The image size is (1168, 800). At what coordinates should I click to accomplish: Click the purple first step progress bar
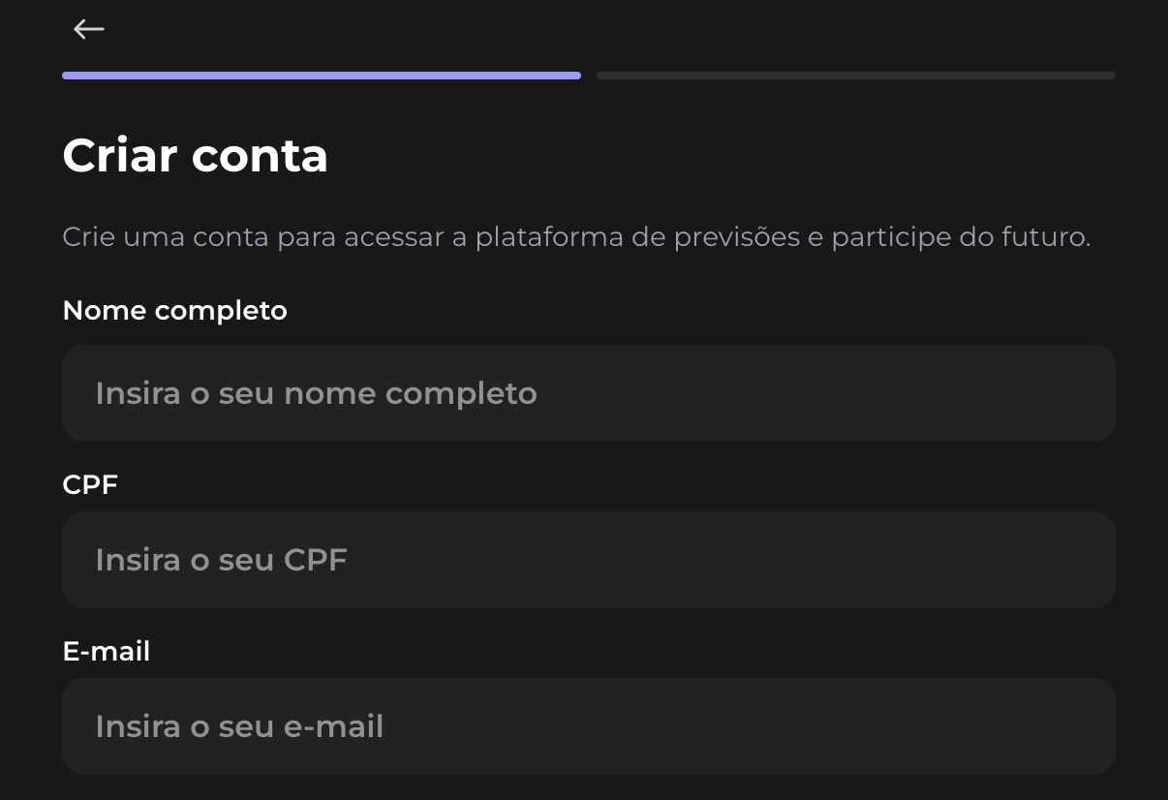click(322, 75)
